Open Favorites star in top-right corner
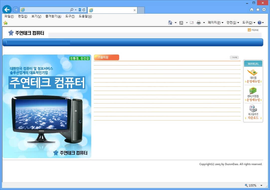The image size is (270, 190). click(x=258, y=10)
